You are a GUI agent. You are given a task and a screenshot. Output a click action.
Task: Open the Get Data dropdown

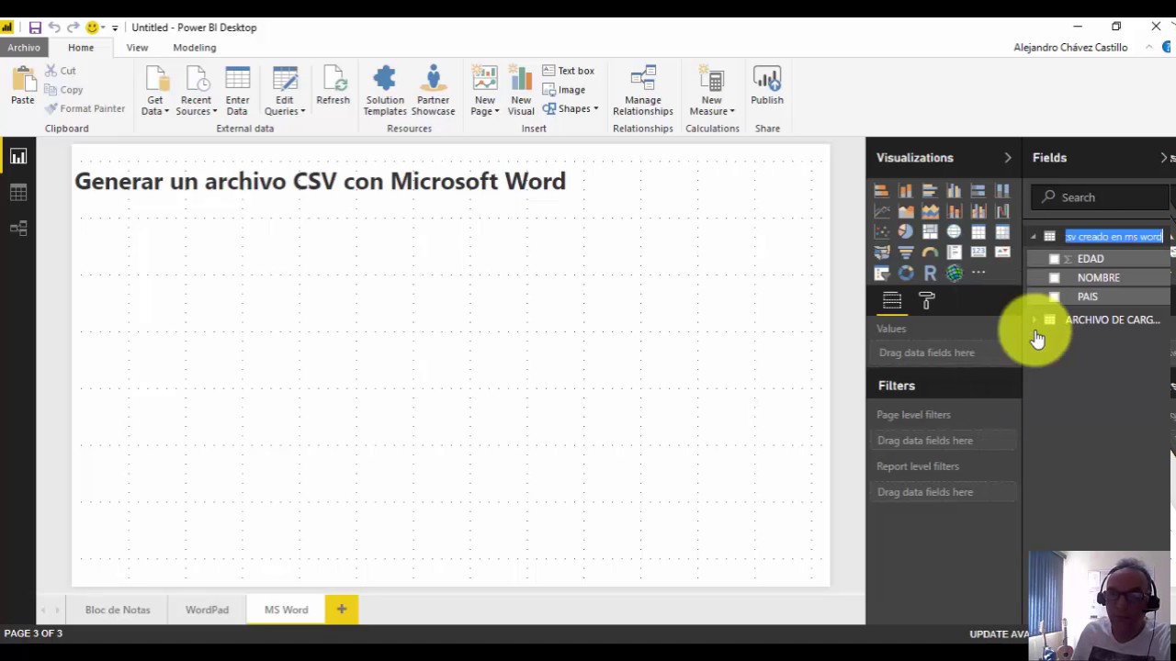tap(154, 92)
